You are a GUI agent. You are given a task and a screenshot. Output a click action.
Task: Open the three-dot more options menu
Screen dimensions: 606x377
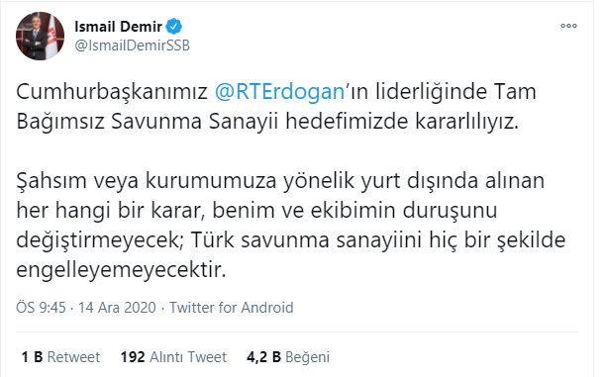pyautogui.click(x=568, y=26)
